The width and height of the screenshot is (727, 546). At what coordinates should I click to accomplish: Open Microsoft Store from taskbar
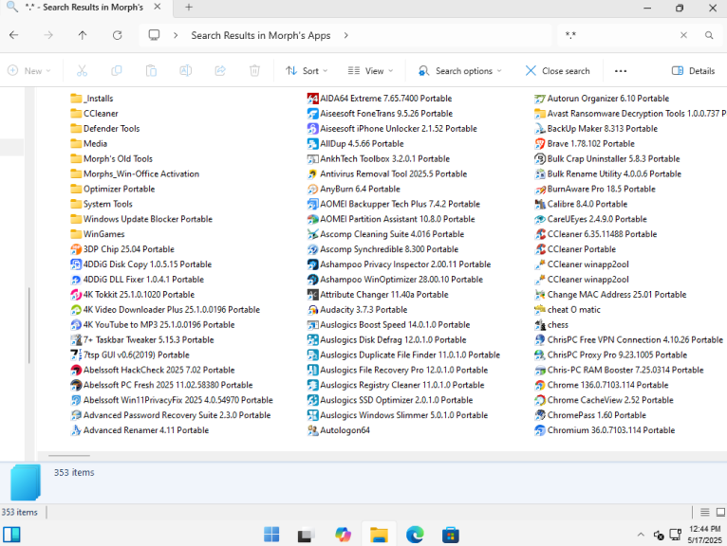450,535
